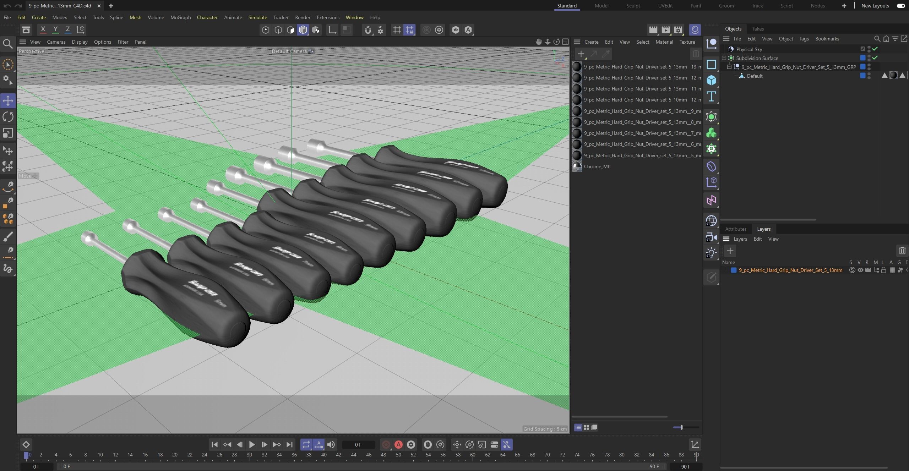Screen dimensions: 909x471
Task: Collapse the 9_pc_Metric_Hard_Grip_Nut_Driver_Set GRP node
Action: coord(729,67)
